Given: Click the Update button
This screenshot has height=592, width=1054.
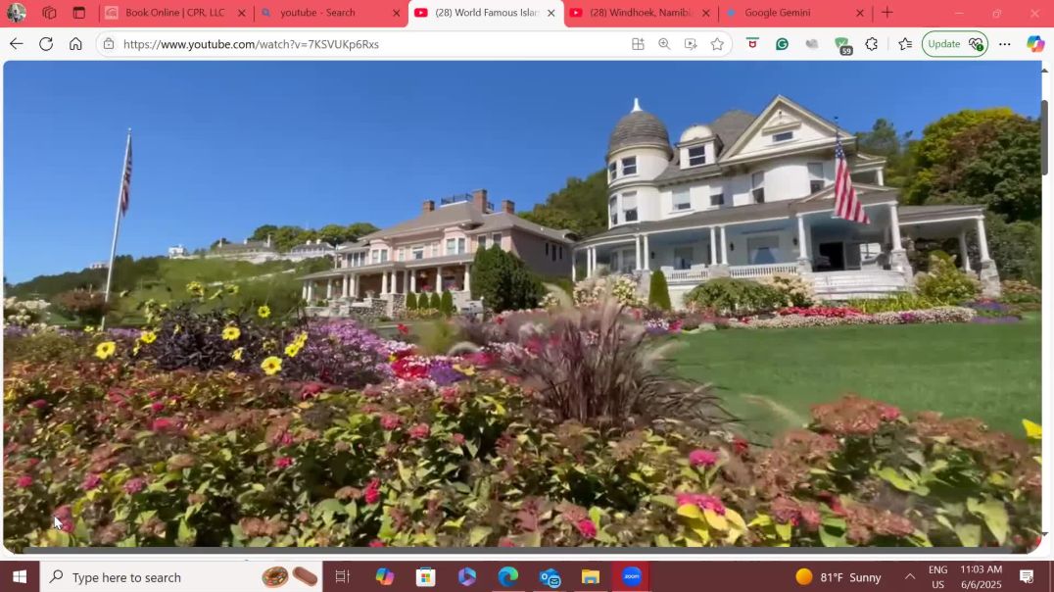Looking at the screenshot, I should (x=954, y=44).
